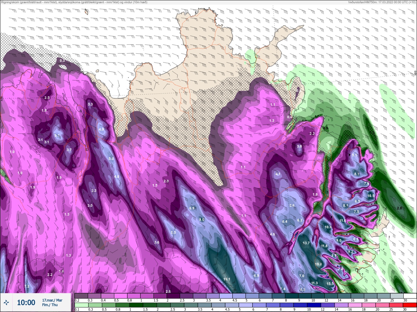Click the 9.8 precipitation value label
Viewport: 417px width, 312px height.
pyautogui.click(x=334, y=255)
